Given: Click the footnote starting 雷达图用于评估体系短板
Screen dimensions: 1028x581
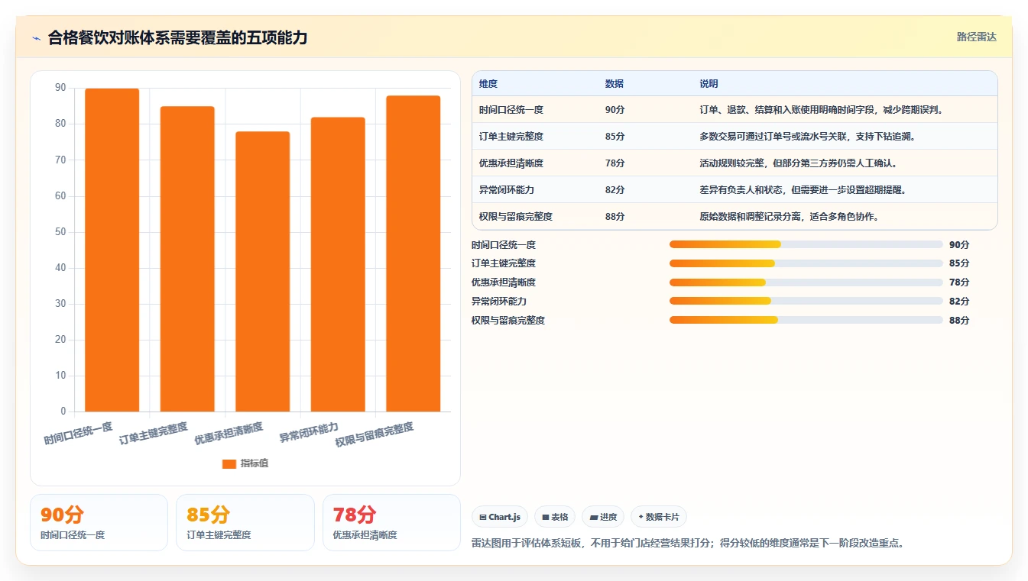Looking at the screenshot, I should 689,544.
